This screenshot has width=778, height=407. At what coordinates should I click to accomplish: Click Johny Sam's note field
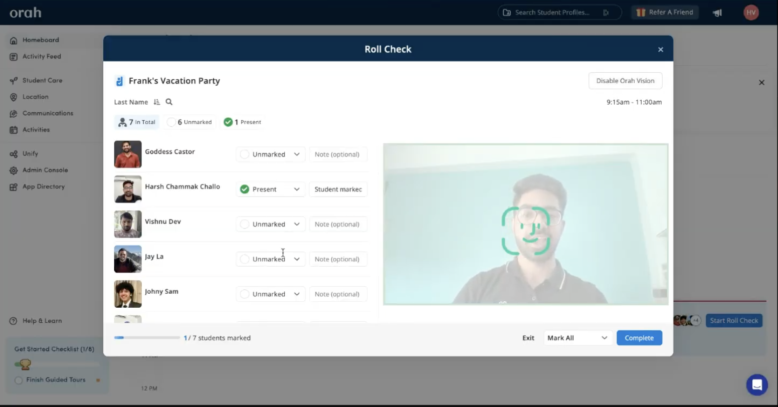click(x=338, y=294)
